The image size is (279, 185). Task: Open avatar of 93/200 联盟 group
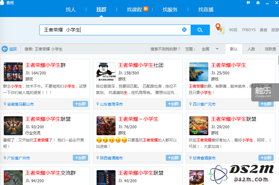13,126
